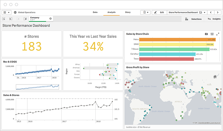Click the Edit sheet button
This screenshot has height=131, width=223.
(x=159, y=12)
